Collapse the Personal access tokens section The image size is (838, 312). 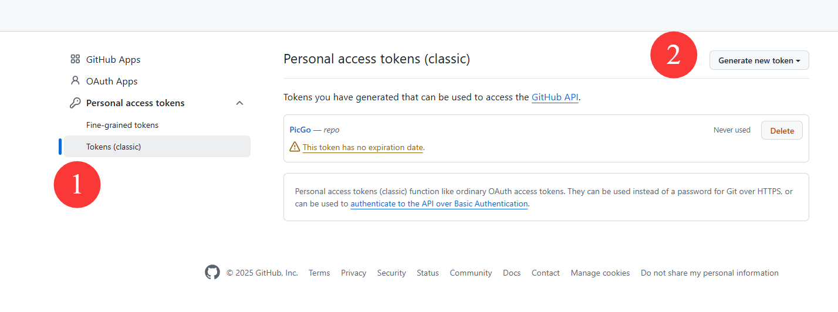pos(239,103)
